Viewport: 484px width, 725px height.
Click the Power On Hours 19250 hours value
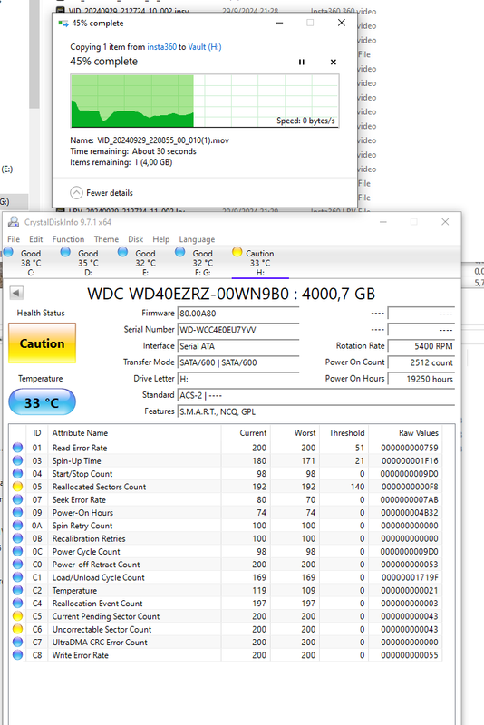pos(421,379)
